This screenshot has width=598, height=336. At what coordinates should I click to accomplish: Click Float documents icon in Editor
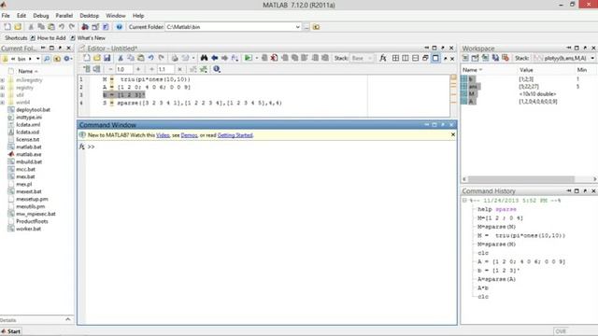425,58
